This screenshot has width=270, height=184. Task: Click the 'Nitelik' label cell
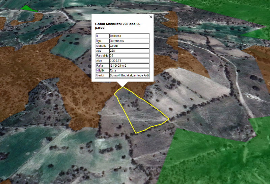click(x=102, y=71)
